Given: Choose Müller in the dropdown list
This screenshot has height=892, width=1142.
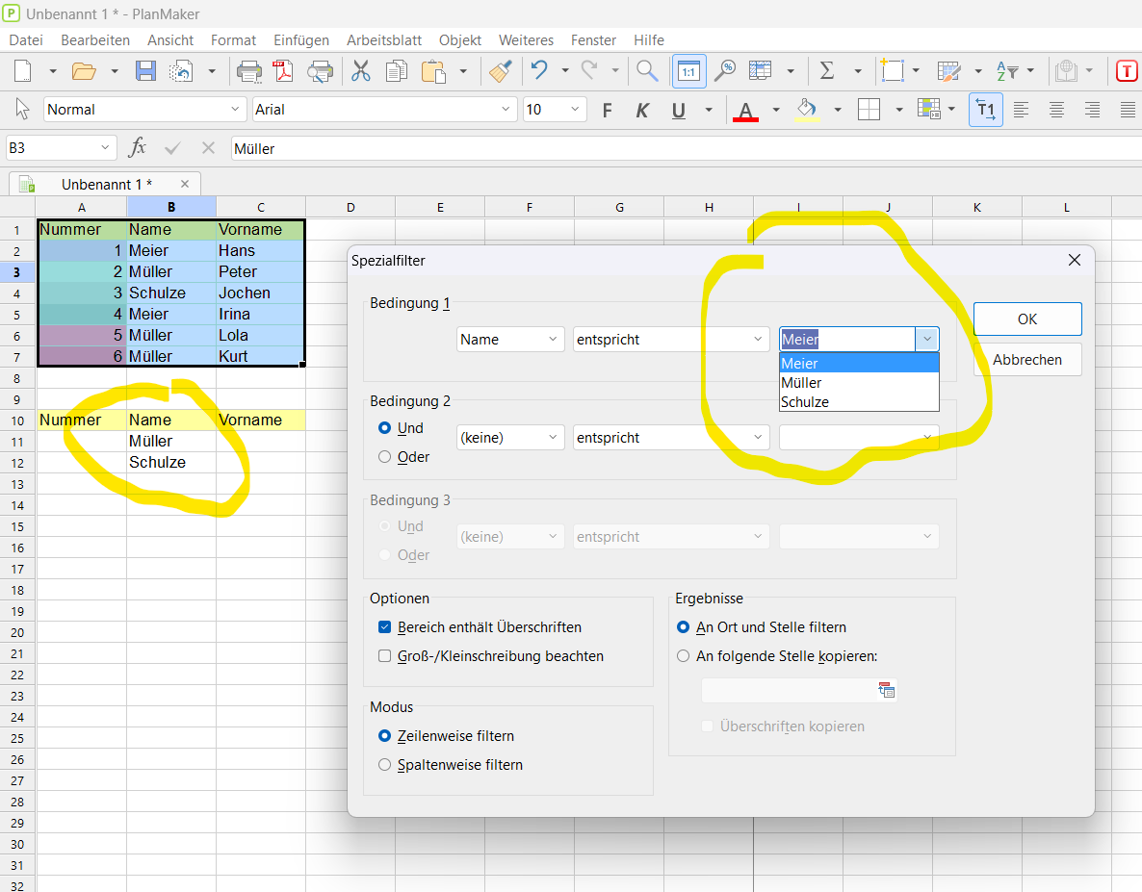Looking at the screenshot, I should (x=859, y=383).
